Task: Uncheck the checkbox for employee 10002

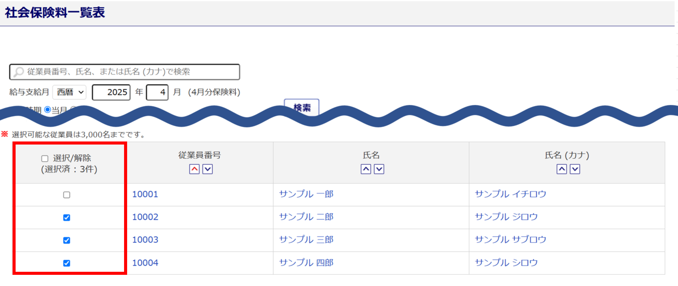Action: point(67,218)
